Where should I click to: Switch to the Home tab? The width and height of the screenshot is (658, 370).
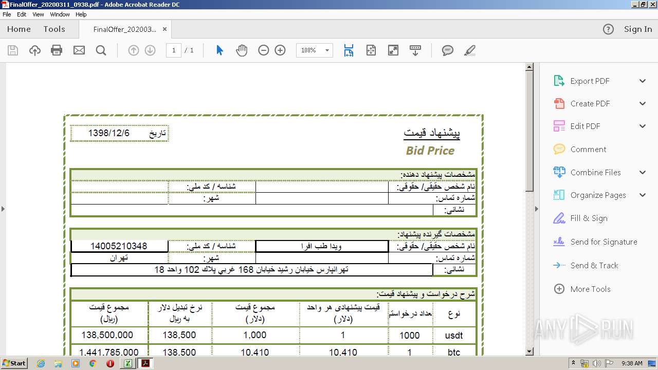pos(19,29)
